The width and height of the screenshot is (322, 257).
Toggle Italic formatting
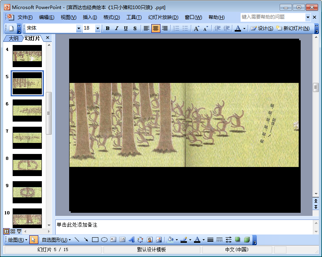[x=117, y=28]
